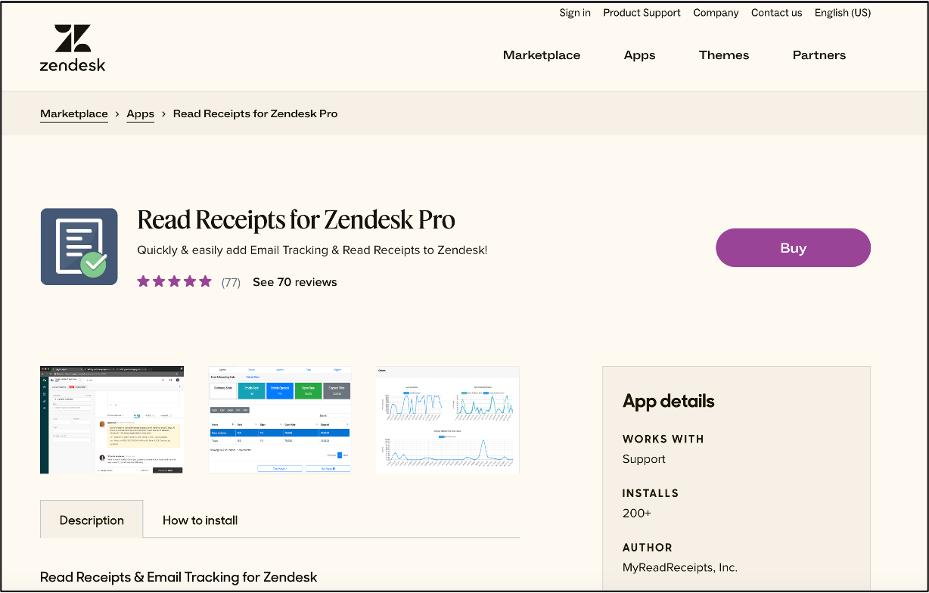Screen dimensions: 929x593
Task: Click Contact us link
Action: pos(776,13)
